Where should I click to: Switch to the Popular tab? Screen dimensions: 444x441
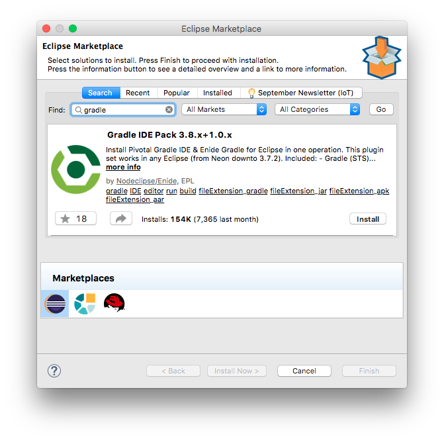pyautogui.click(x=177, y=93)
